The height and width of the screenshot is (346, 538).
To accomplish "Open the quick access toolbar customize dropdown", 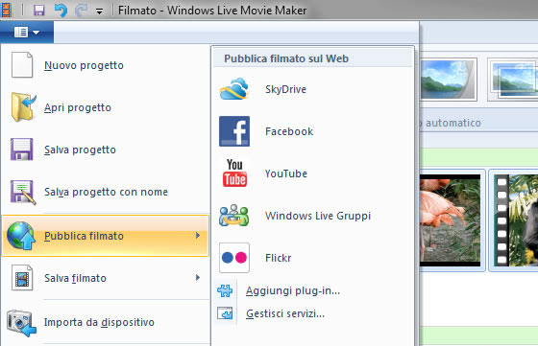I will [100, 12].
